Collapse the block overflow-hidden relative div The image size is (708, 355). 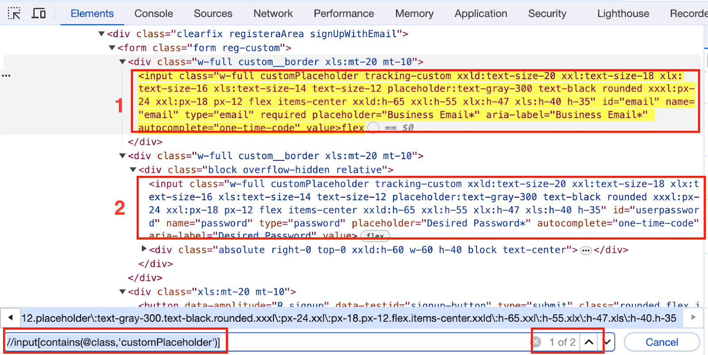pos(133,170)
